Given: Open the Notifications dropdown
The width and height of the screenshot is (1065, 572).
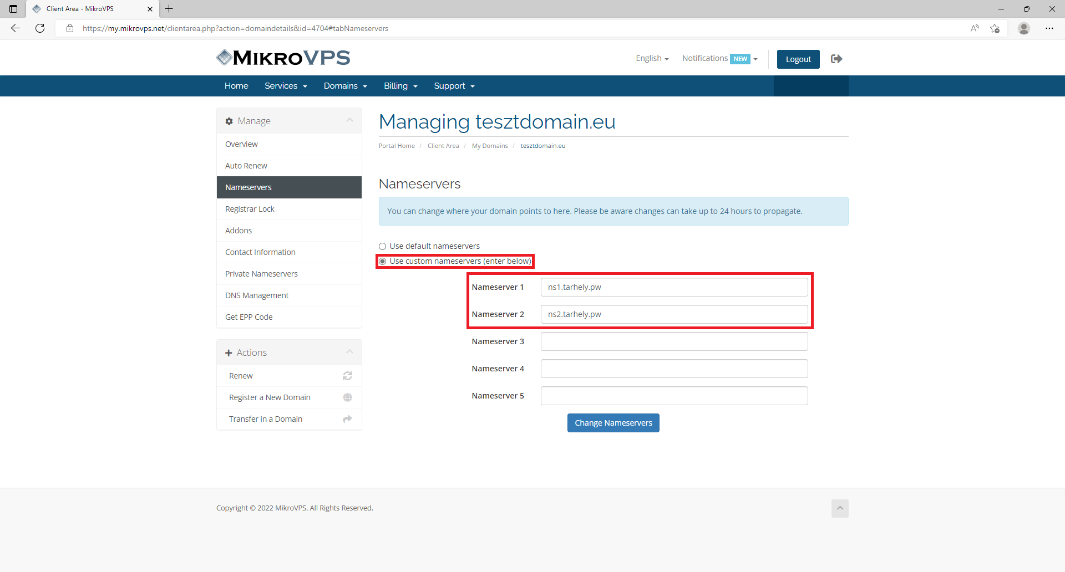Looking at the screenshot, I should (719, 58).
